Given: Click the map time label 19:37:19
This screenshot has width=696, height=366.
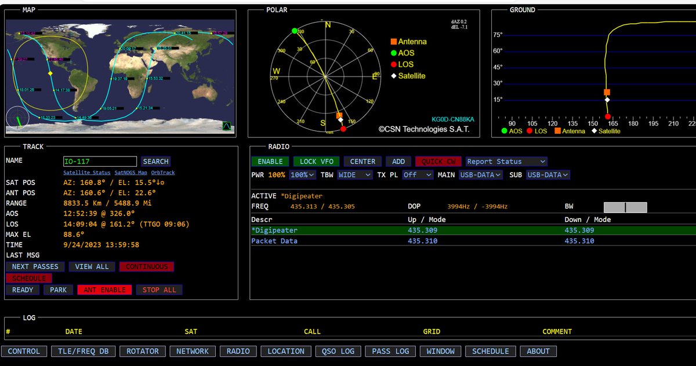Looking at the screenshot, I should coord(120,79).
